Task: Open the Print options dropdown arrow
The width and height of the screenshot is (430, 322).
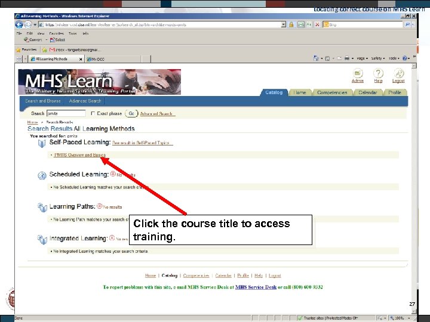Action: coord(353,58)
